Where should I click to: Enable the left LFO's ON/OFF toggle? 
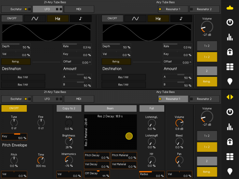click(12, 18)
